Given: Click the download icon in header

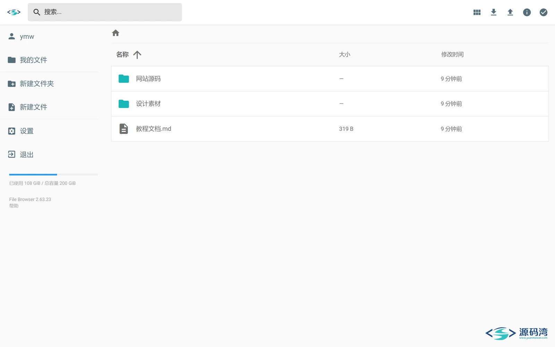Looking at the screenshot, I should tap(494, 12).
